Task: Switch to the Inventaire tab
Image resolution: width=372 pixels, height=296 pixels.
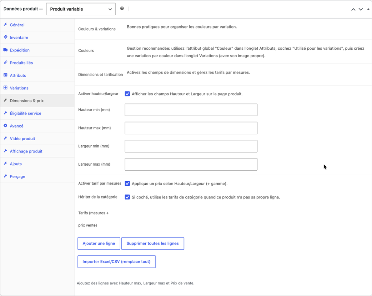Action: 37,37
